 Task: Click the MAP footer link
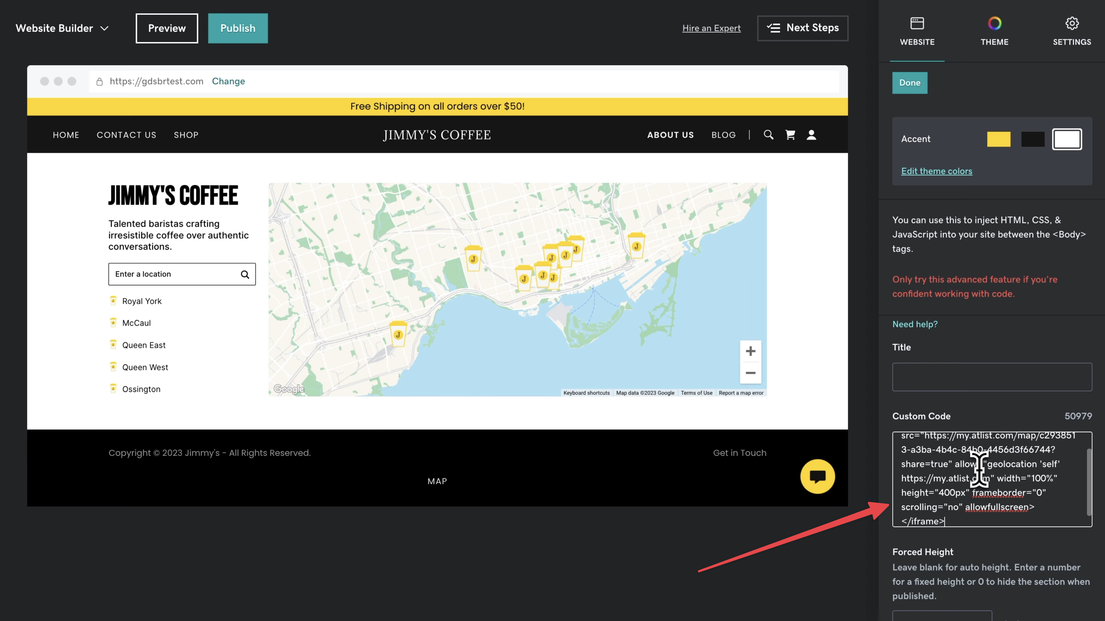click(437, 481)
